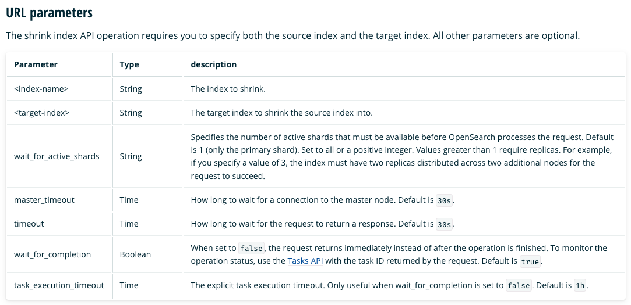
Task: Click the 30s code in master_timeout row
Action: point(445,200)
